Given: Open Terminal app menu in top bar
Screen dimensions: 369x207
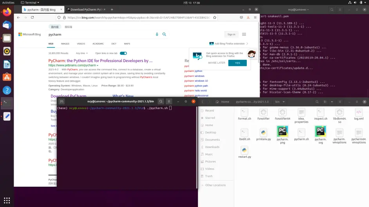Looking at the screenshot, I should pyautogui.click(x=30, y=3).
